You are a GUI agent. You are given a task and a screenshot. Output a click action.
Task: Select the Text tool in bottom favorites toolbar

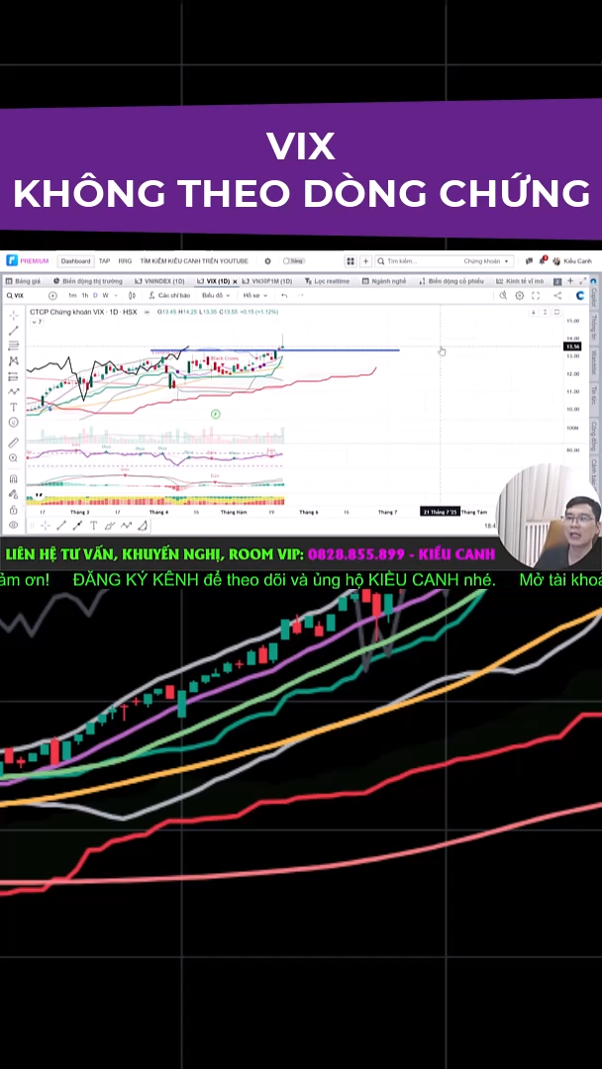[x=93, y=526]
